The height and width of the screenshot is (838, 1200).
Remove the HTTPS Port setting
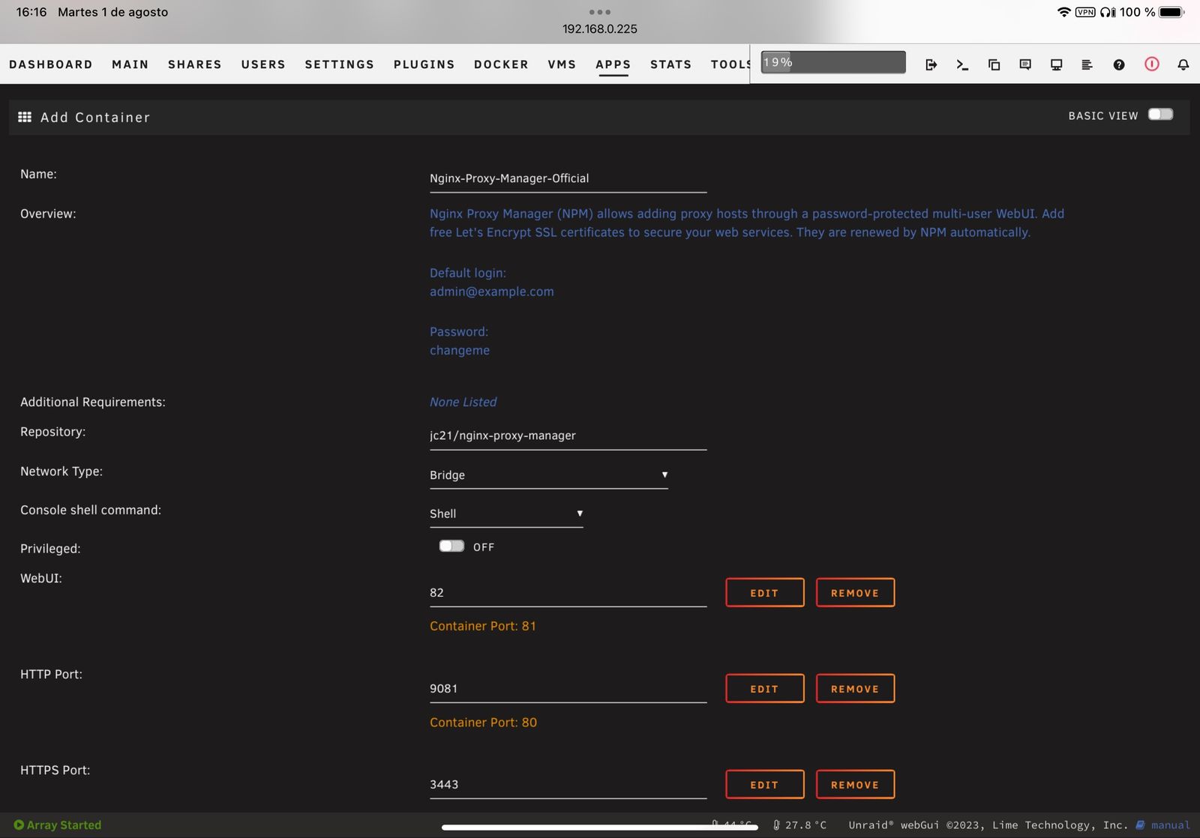click(x=855, y=785)
